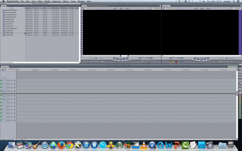Click Name column sort arrow in Browser

(24, 8)
